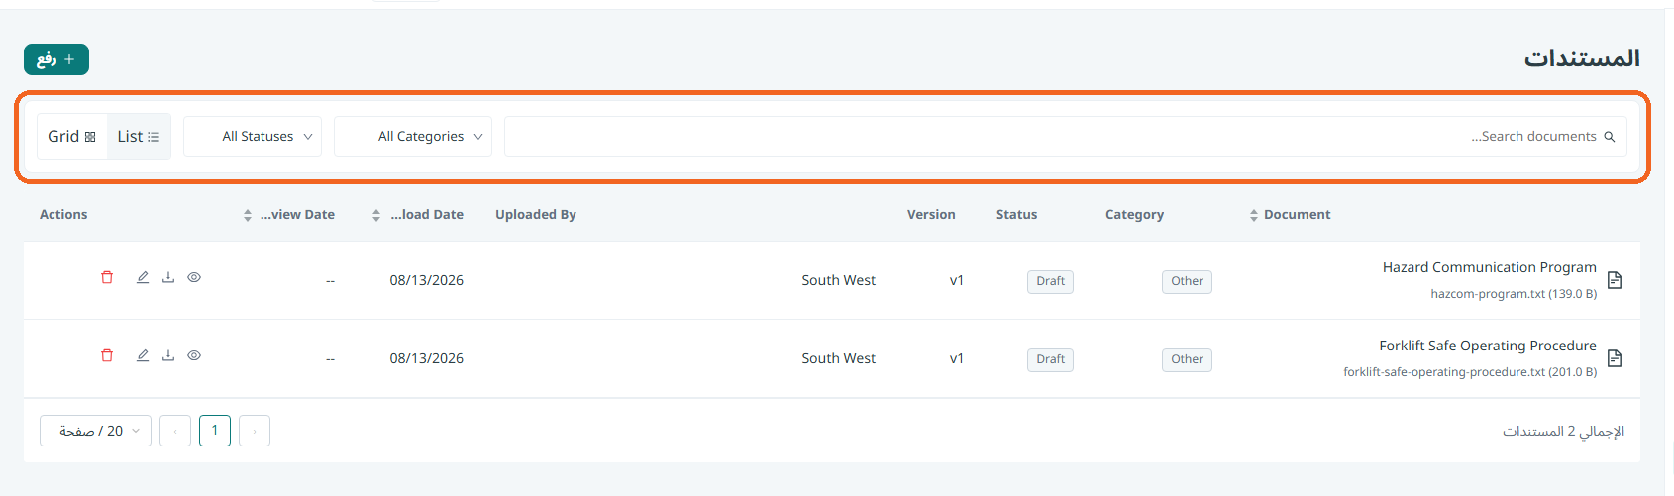Sort by the Document column header
The image size is (1674, 496).
coord(1290,215)
